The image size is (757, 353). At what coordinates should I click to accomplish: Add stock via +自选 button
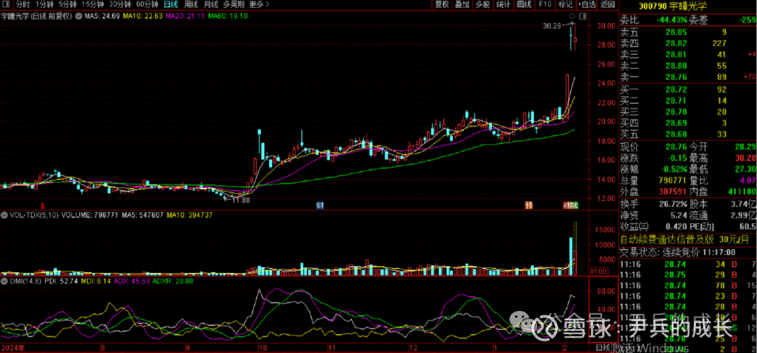(x=586, y=5)
